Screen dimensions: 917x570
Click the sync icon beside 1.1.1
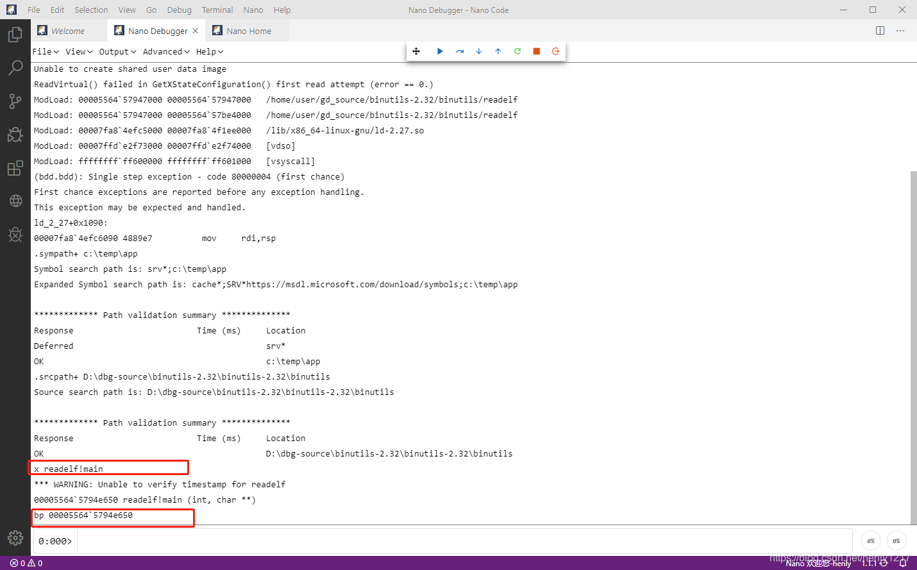coord(884,563)
